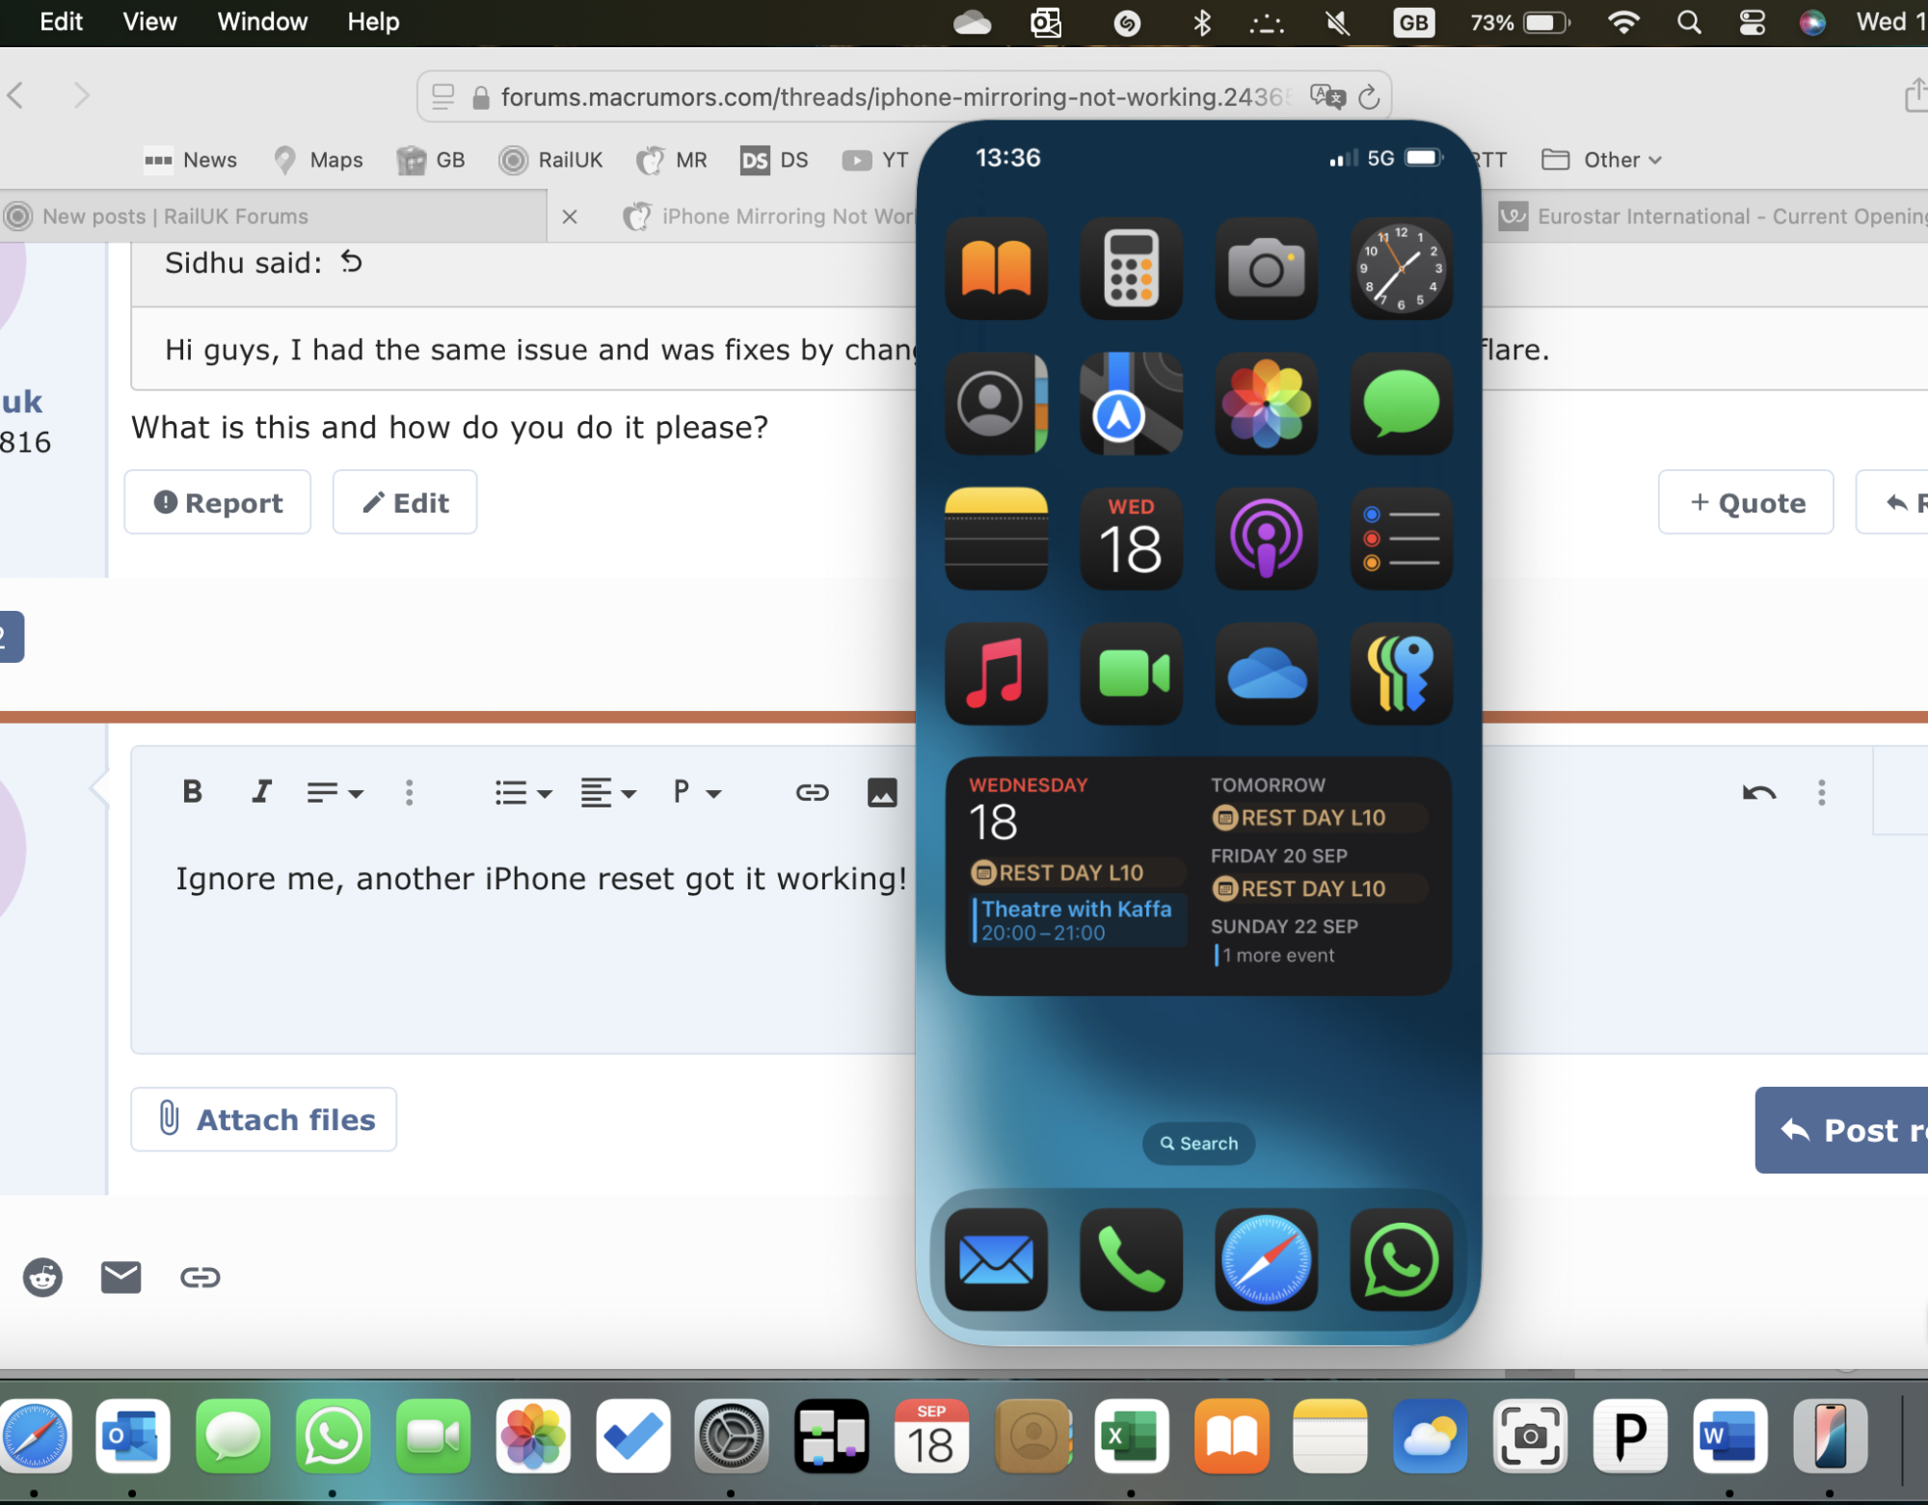Open the Clock app on iPhone
1928x1505 pixels.
pyautogui.click(x=1401, y=268)
